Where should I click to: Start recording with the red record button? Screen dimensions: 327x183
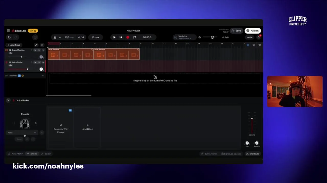click(x=128, y=37)
